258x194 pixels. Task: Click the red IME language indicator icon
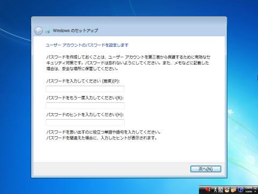[208, 189]
